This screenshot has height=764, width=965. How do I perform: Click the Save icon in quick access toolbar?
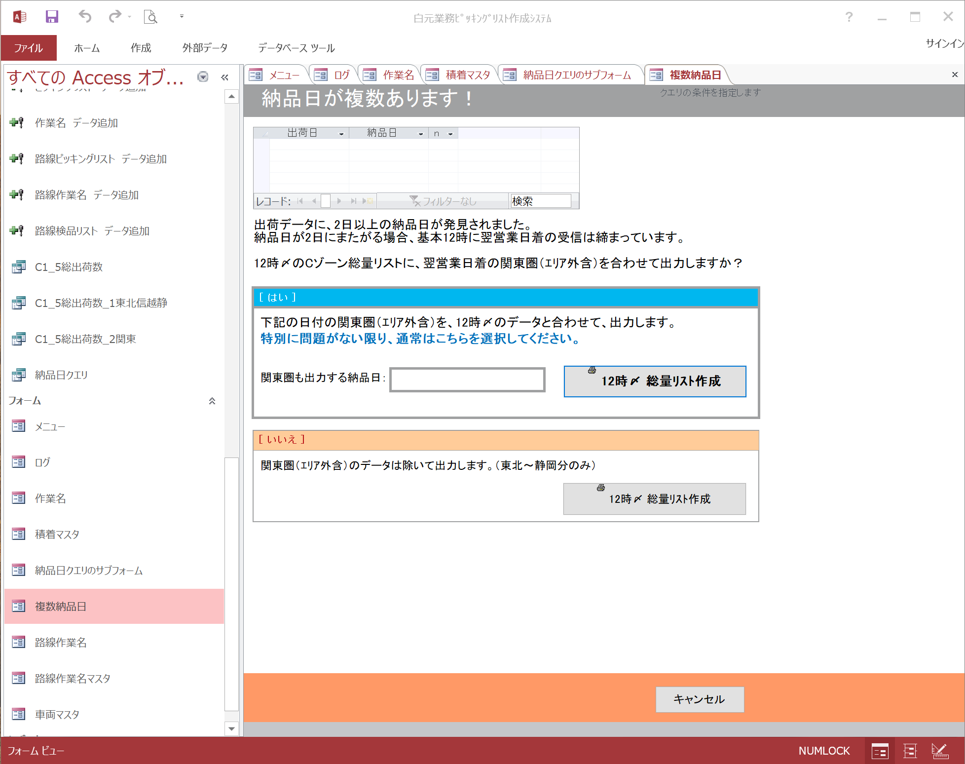click(x=52, y=17)
